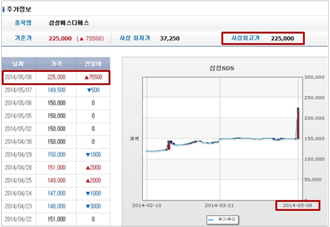The height and width of the screenshot is (227, 330).
Task: Select the 2014/04/24 date cell
Action: [19, 193]
